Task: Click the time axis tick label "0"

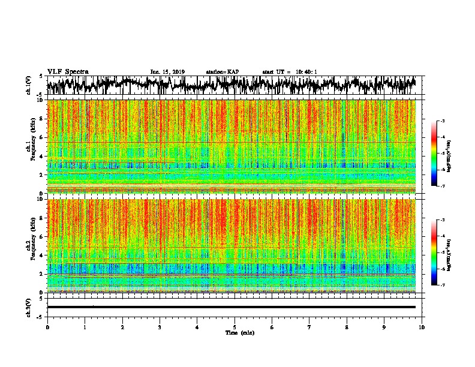Action: 47,327
